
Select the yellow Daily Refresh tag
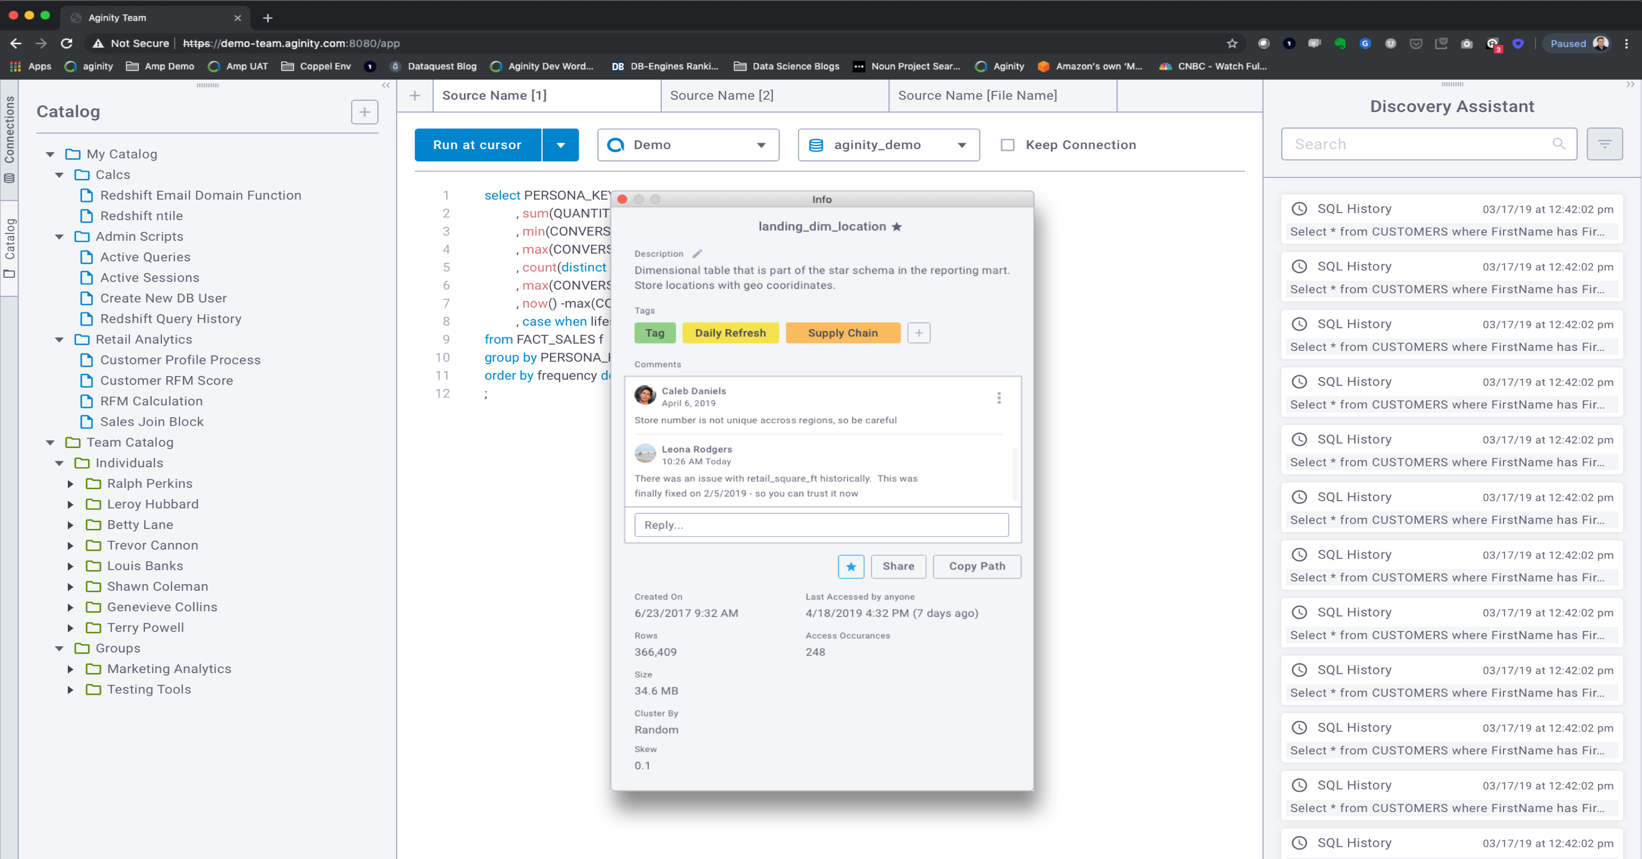coord(730,333)
